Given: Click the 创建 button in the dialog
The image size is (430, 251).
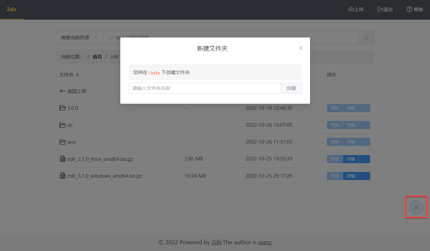Looking at the screenshot, I should [291, 88].
